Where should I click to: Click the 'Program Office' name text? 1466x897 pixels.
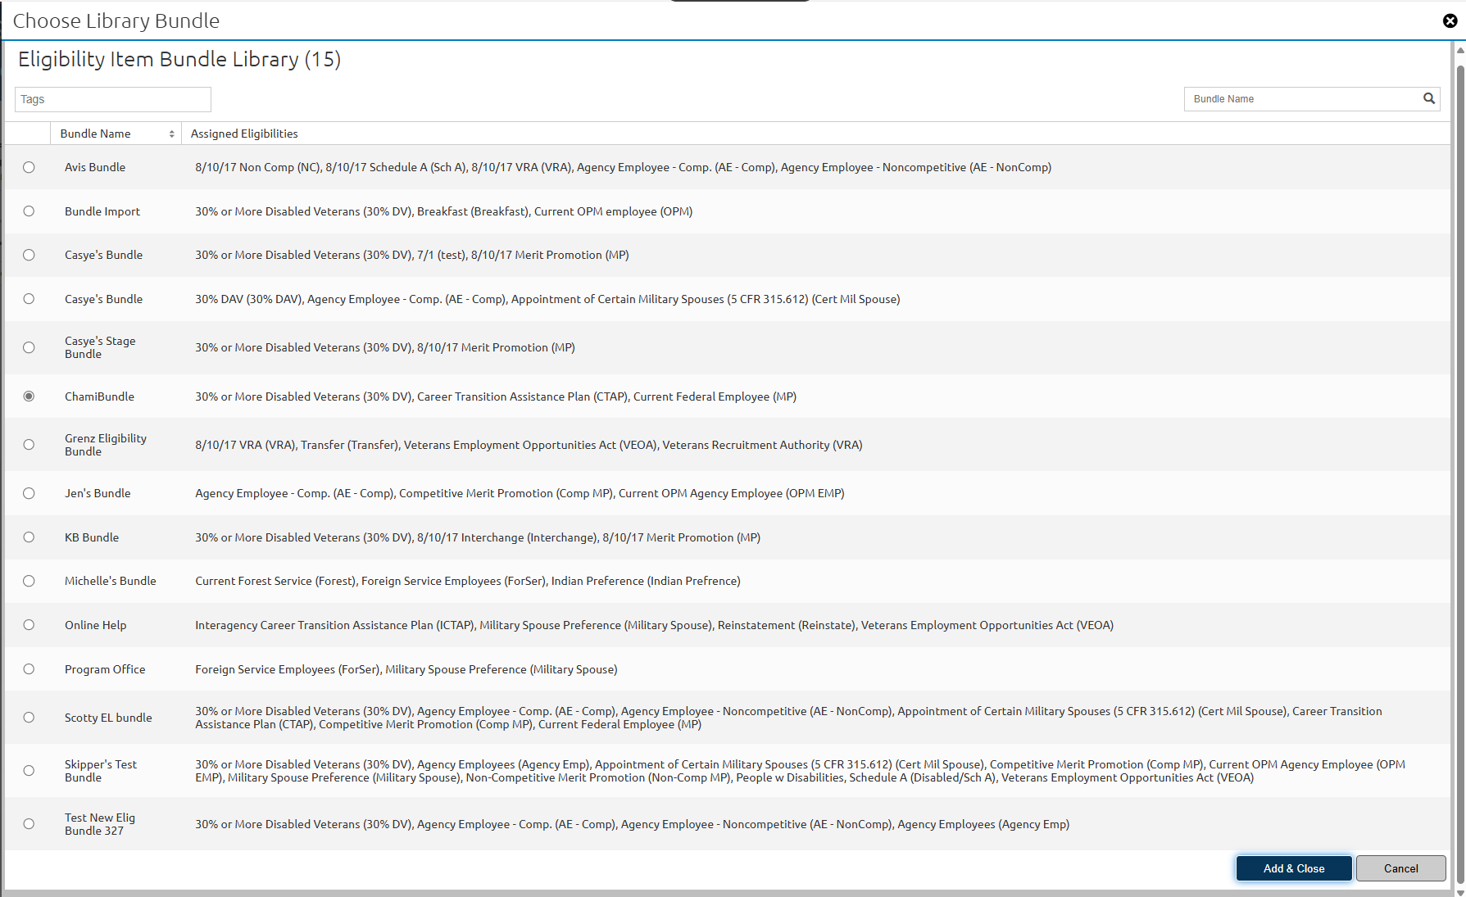(105, 669)
